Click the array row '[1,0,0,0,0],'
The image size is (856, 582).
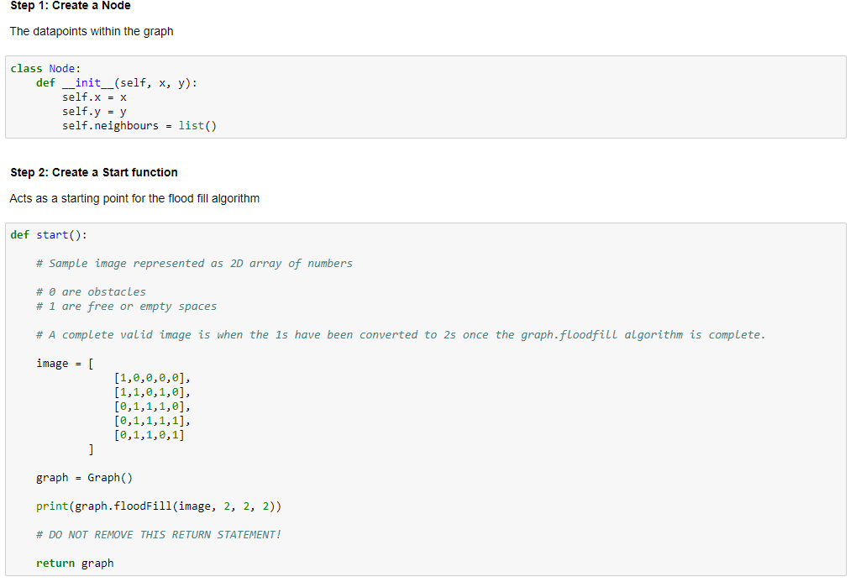click(x=152, y=378)
